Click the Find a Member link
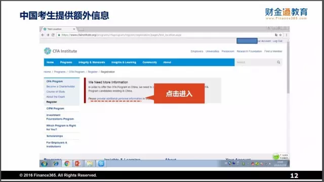The width and height of the screenshot is (324, 182). (x=273, y=51)
